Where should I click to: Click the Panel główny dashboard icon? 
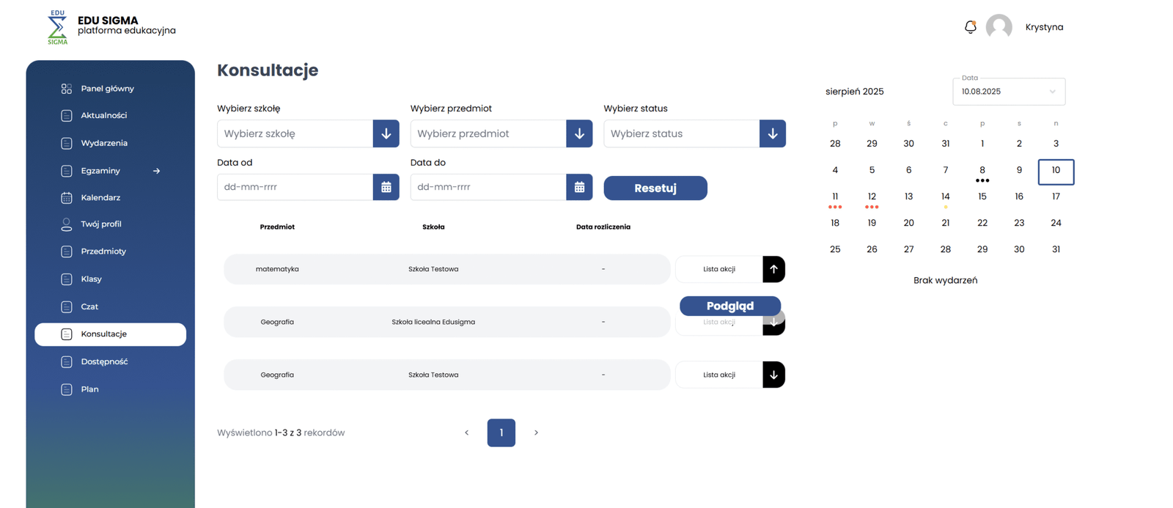(x=67, y=89)
